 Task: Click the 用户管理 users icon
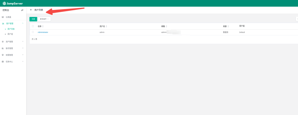(x=3, y=23)
